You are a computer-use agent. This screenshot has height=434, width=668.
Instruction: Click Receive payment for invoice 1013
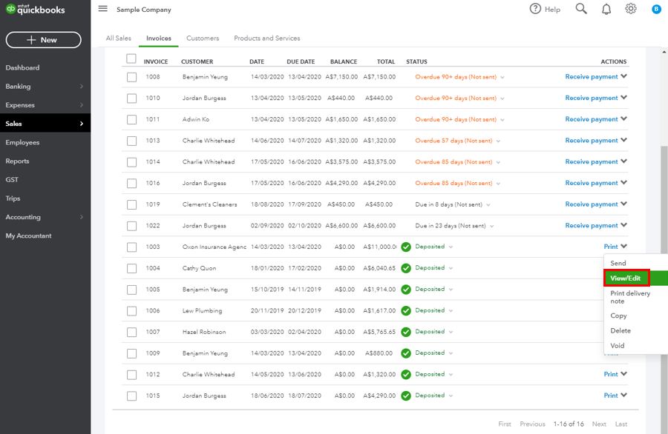pos(591,141)
